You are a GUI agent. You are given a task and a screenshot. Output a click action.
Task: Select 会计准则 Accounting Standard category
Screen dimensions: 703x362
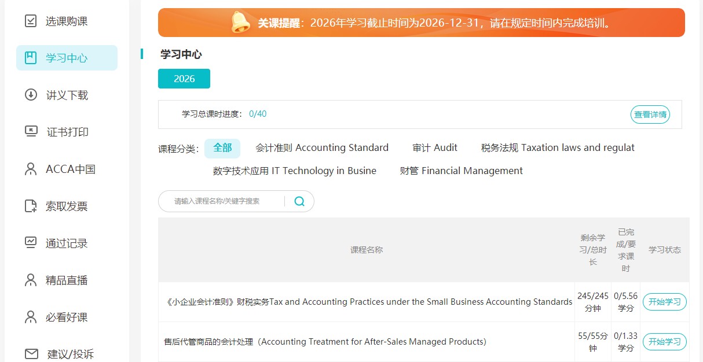322,147
